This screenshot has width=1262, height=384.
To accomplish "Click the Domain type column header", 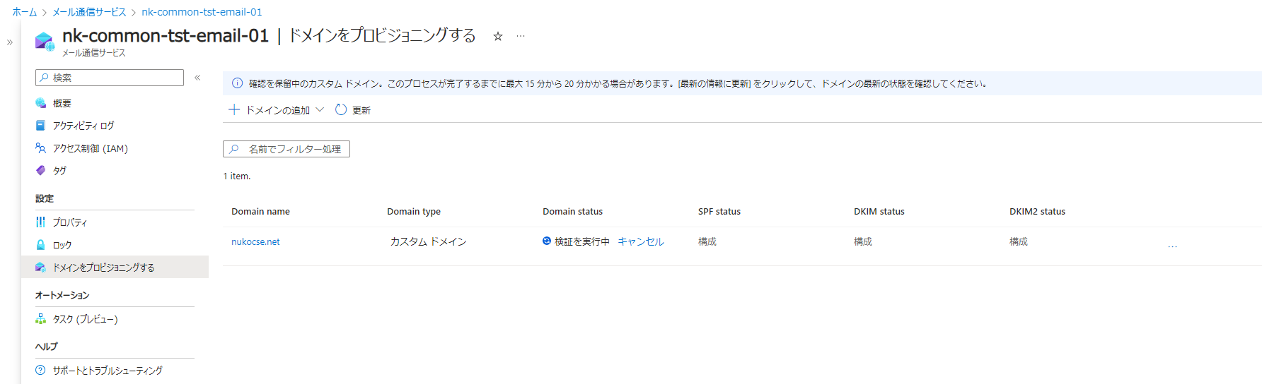I will click(414, 211).
